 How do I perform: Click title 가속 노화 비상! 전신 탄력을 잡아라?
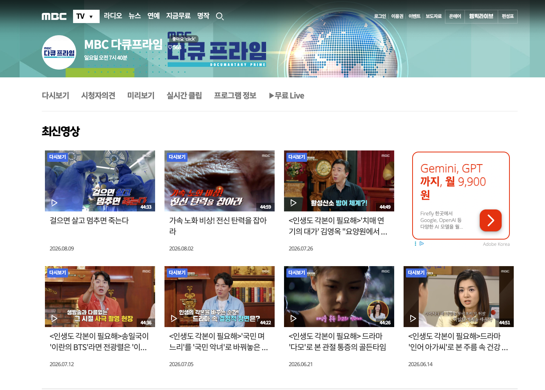click(218, 226)
